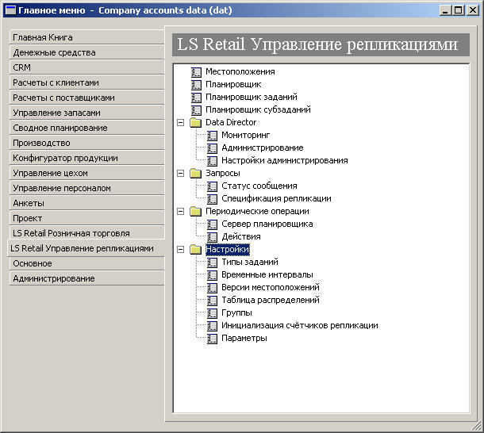Select the Управление запасами section
This screenshot has height=433, width=484.
click(x=87, y=113)
